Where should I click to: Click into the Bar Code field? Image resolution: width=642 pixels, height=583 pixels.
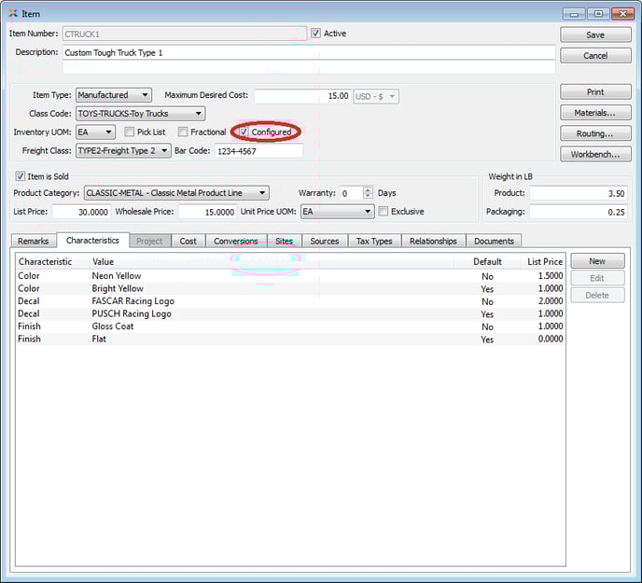(258, 150)
